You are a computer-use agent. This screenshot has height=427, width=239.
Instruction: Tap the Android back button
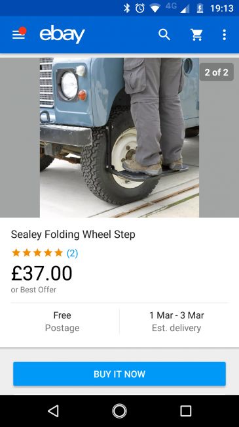(53, 411)
